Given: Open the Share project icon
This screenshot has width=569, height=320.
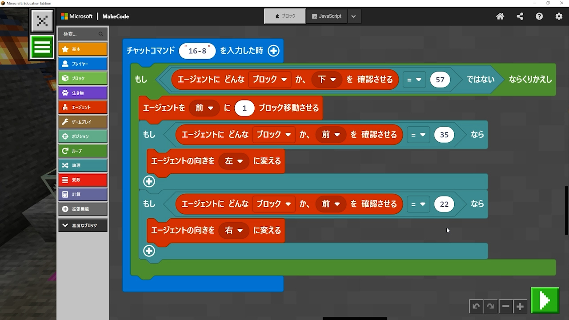Looking at the screenshot, I should tap(520, 16).
